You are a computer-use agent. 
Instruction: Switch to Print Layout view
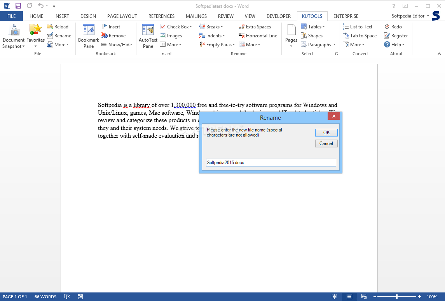(x=349, y=297)
